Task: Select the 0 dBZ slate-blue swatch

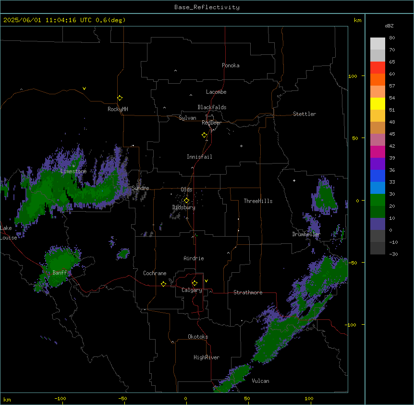Action: [377, 224]
